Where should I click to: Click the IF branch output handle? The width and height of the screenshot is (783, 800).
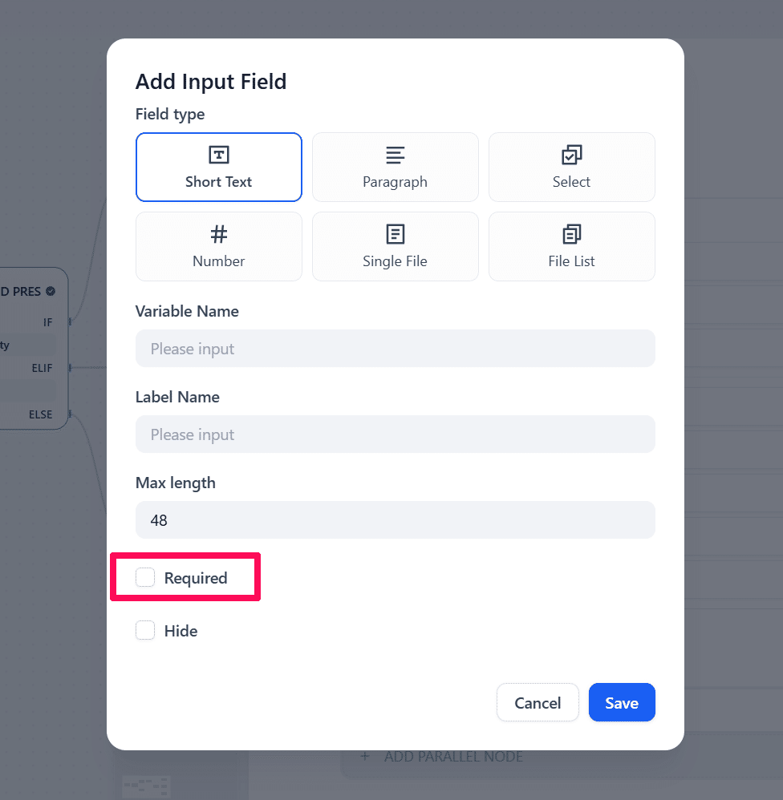[70, 321]
